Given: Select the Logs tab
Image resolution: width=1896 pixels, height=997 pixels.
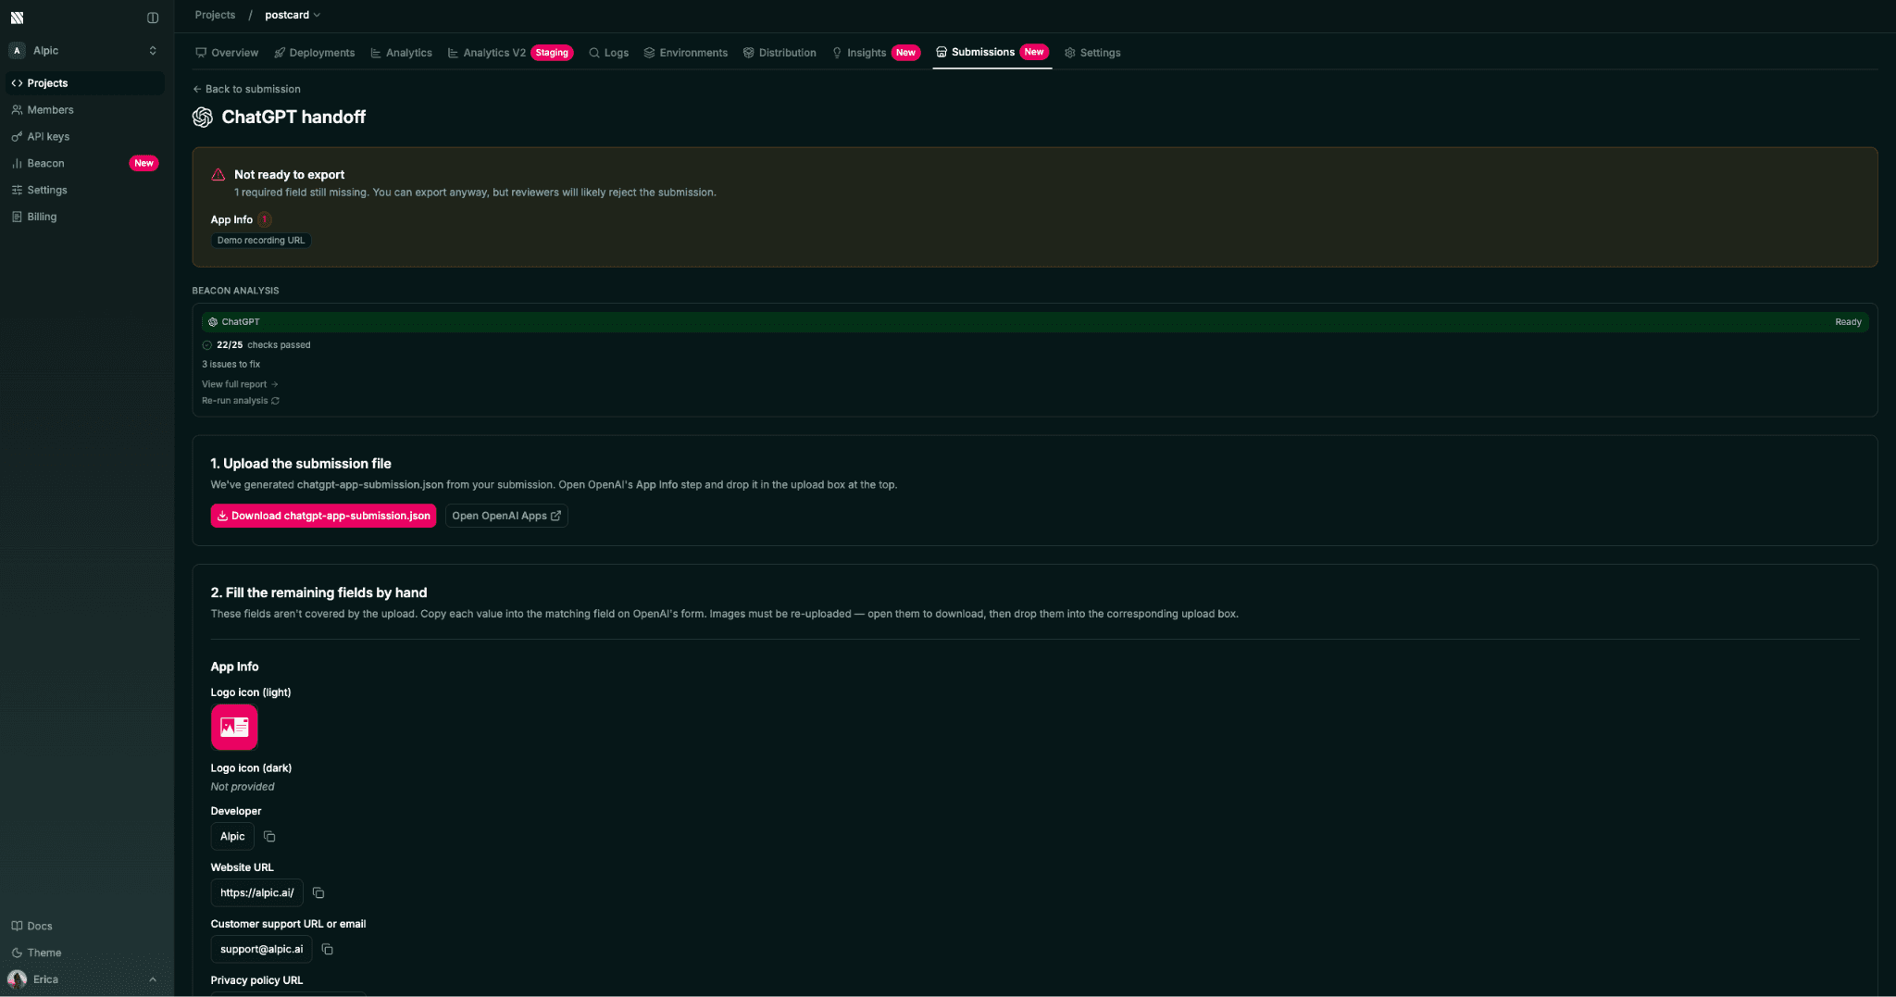Looking at the screenshot, I should [x=608, y=53].
